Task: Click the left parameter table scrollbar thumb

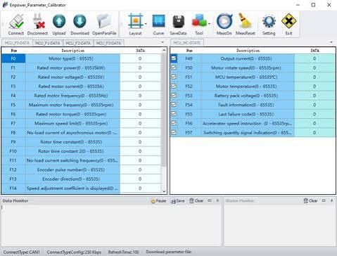Action: coord(164,110)
